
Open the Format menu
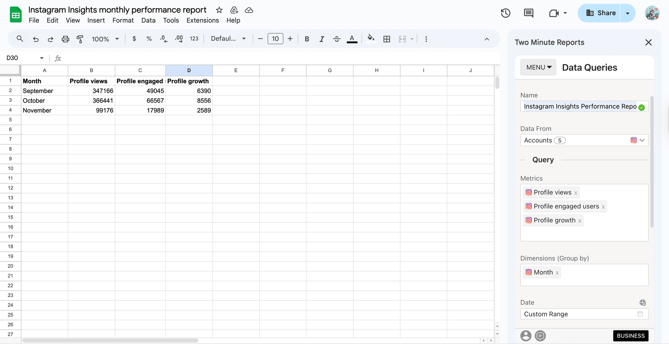point(123,20)
